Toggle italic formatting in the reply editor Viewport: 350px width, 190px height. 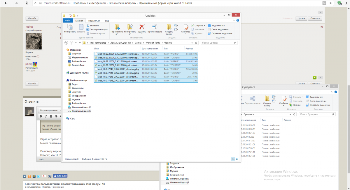pos(46,116)
